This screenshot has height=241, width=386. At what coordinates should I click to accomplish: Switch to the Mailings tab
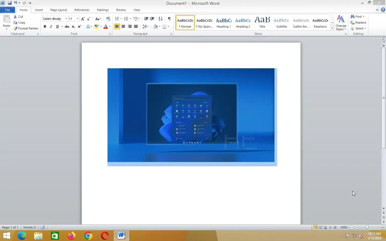[103, 10]
